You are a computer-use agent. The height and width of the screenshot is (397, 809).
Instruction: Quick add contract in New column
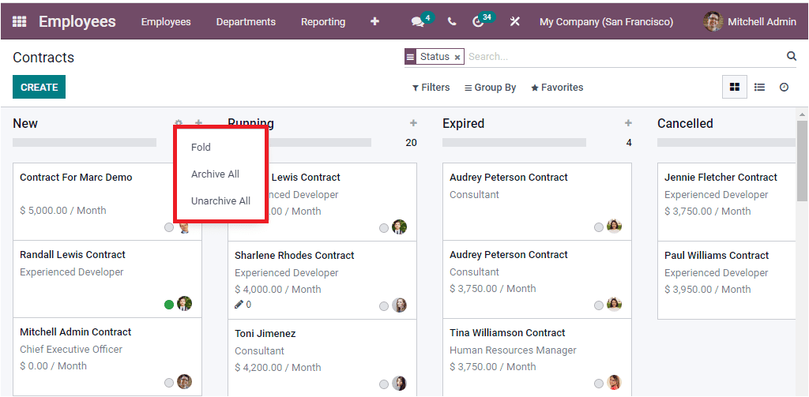click(x=198, y=122)
